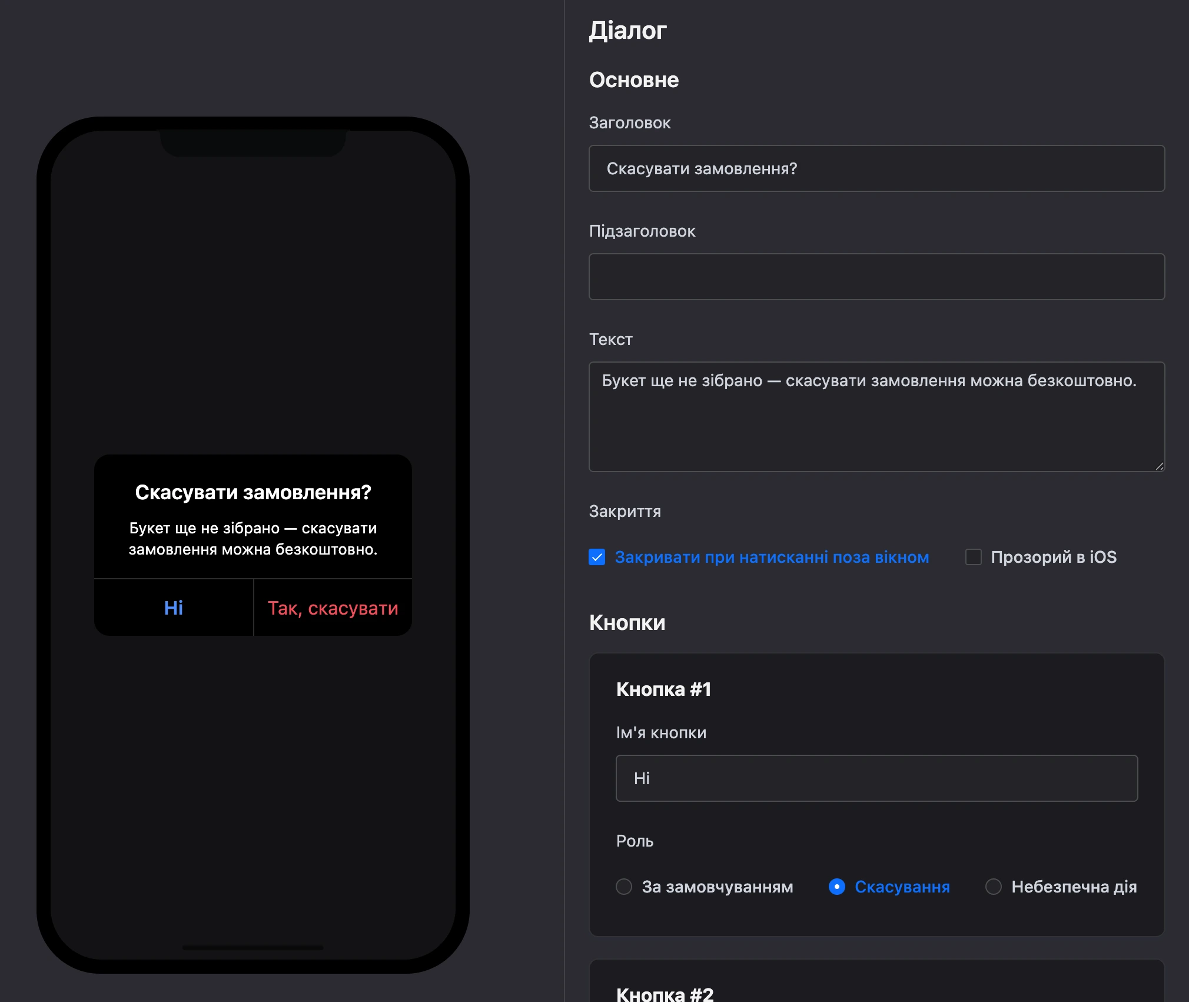Image resolution: width=1189 pixels, height=1002 pixels.
Task: Focus the empty Підзаголовок field
Action: click(x=876, y=277)
